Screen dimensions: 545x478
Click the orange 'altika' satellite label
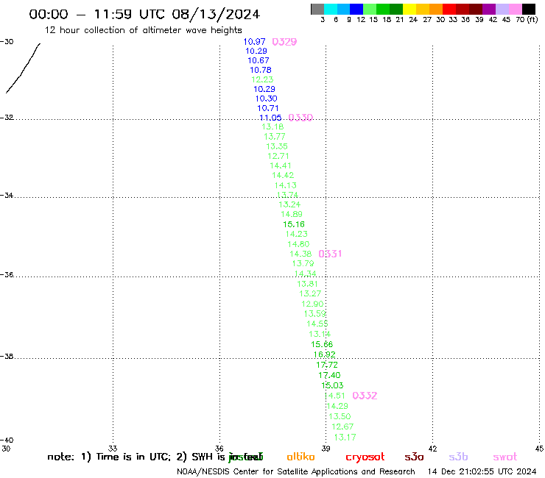click(x=300, y=457)
